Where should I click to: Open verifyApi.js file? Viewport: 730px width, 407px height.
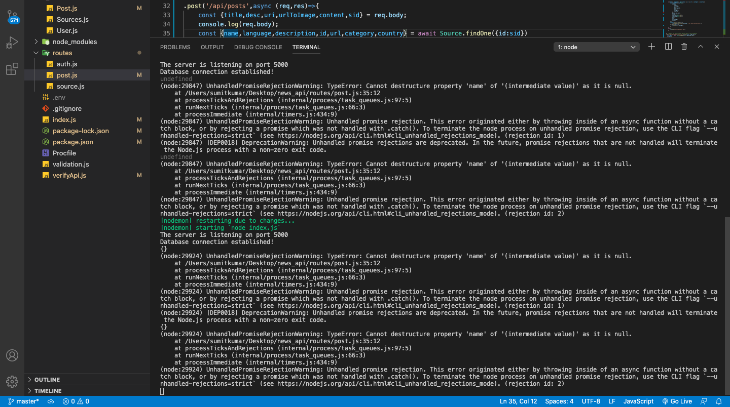pos(87,175)
